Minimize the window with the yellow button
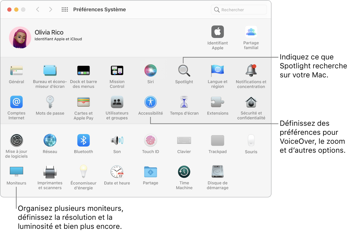348x232 pixels. pos(16,10)
